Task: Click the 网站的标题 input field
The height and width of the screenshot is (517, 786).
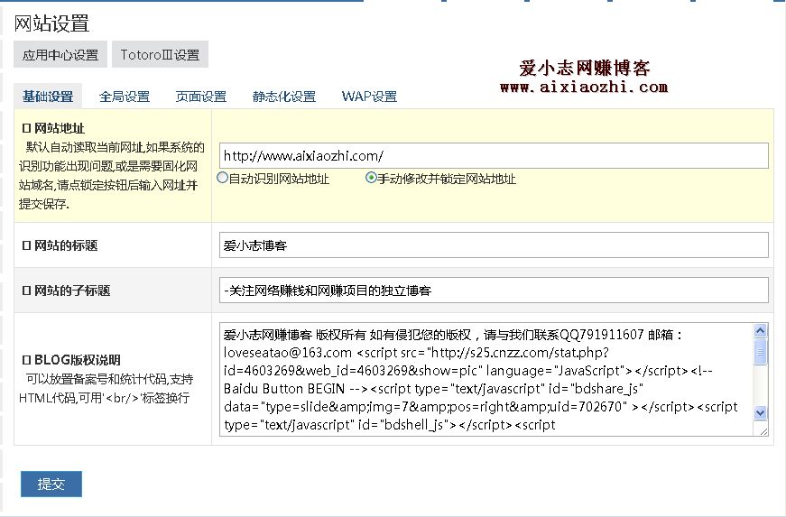Action: click(494, 245)
